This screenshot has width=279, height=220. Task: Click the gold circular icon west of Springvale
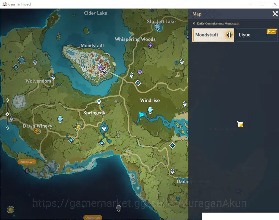79,127
